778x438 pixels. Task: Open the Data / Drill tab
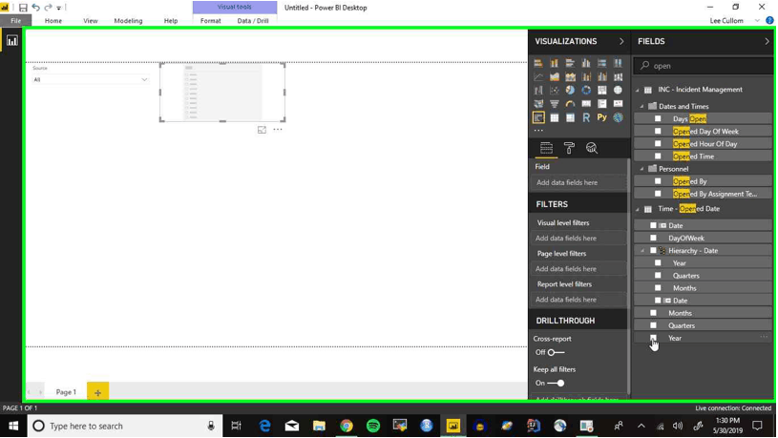[253, 20]
